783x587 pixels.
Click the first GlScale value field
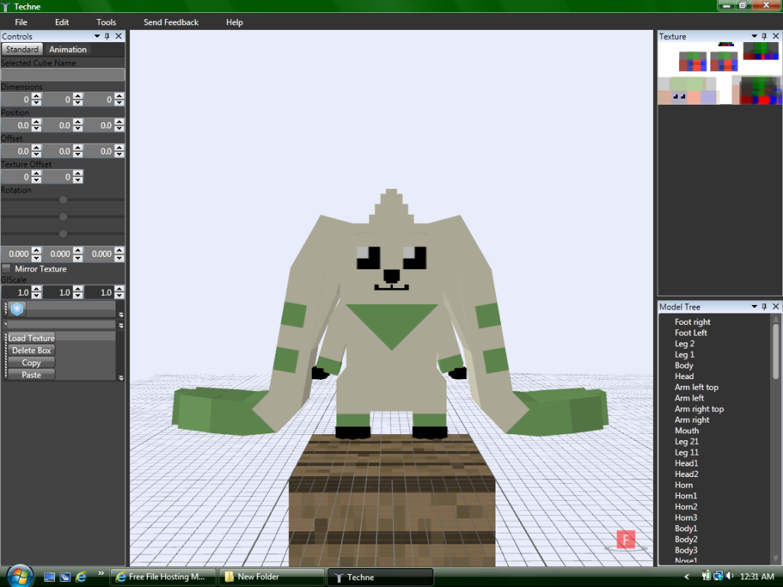[16, 293]
